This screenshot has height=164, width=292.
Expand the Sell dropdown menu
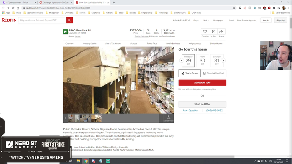[206, 20]
